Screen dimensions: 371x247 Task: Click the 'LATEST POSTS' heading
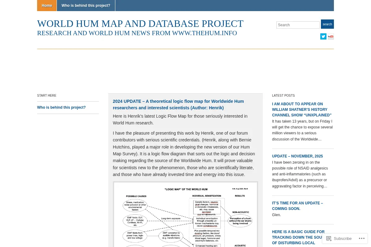(284, 96)
